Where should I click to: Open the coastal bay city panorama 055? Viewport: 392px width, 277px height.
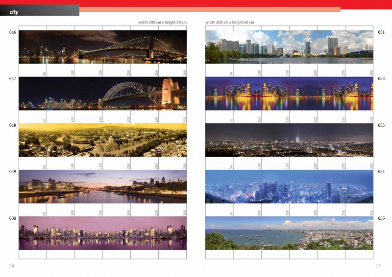click(x=289, y=233)
